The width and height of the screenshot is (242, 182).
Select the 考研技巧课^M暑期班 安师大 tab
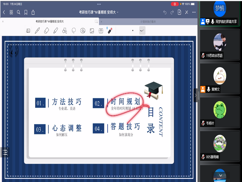click(50, 22)
